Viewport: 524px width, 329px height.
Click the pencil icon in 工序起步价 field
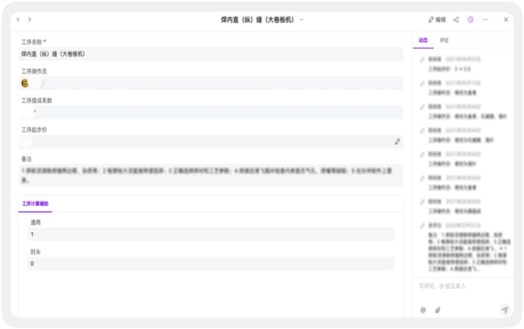[x=397, y=141]
